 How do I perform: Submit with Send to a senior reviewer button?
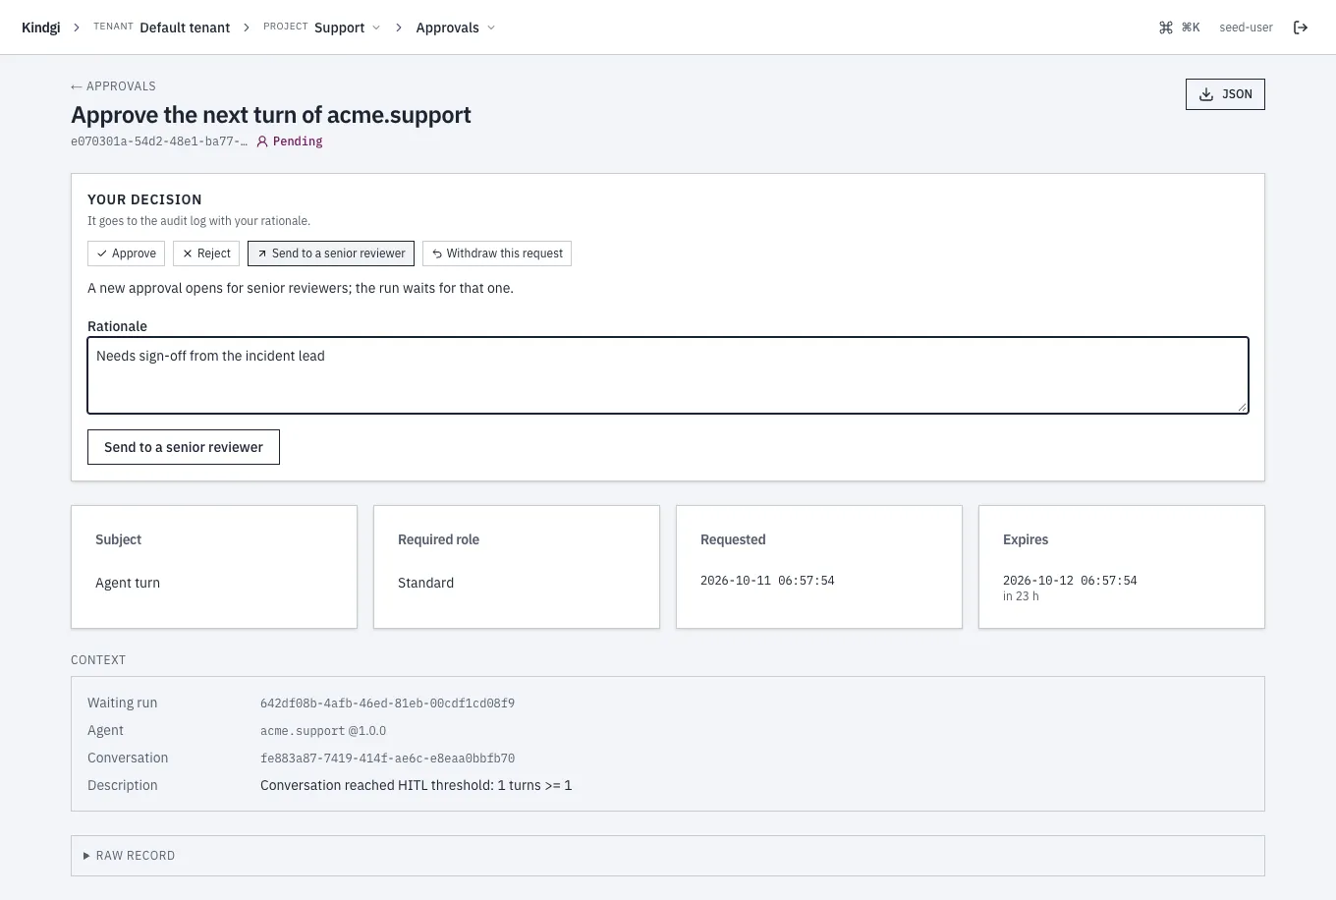pos(184,447)
